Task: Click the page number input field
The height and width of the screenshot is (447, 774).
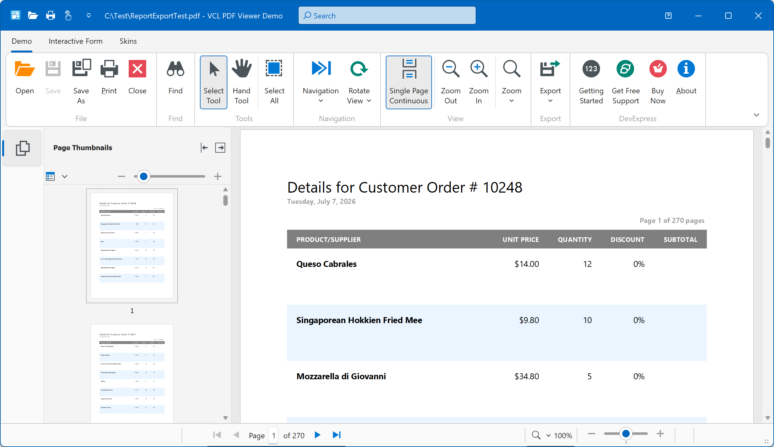Action: 273,435
